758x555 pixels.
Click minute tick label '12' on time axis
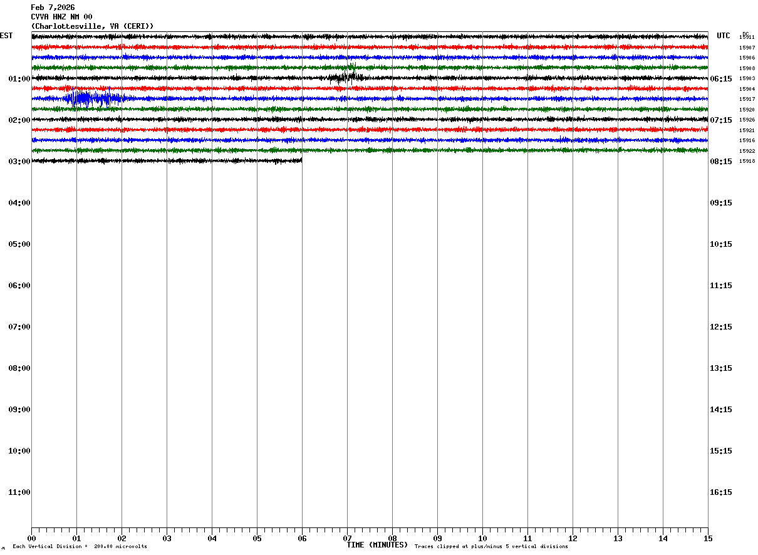[x=573, y=539]
